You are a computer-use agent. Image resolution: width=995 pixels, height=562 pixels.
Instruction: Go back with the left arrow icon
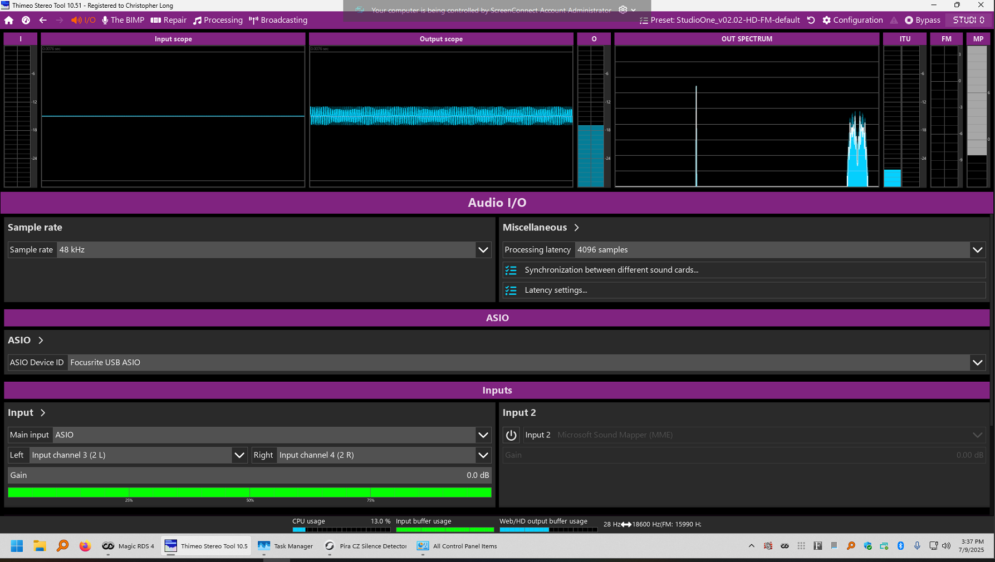(43, 20)
